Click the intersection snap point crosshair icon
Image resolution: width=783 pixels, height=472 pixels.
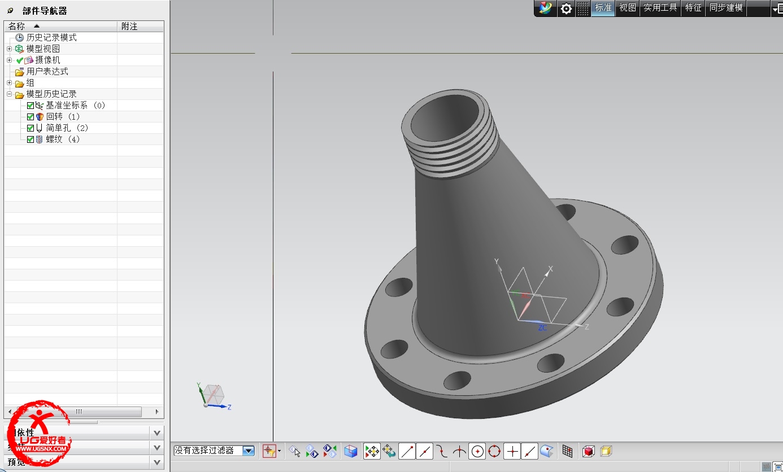512,451
